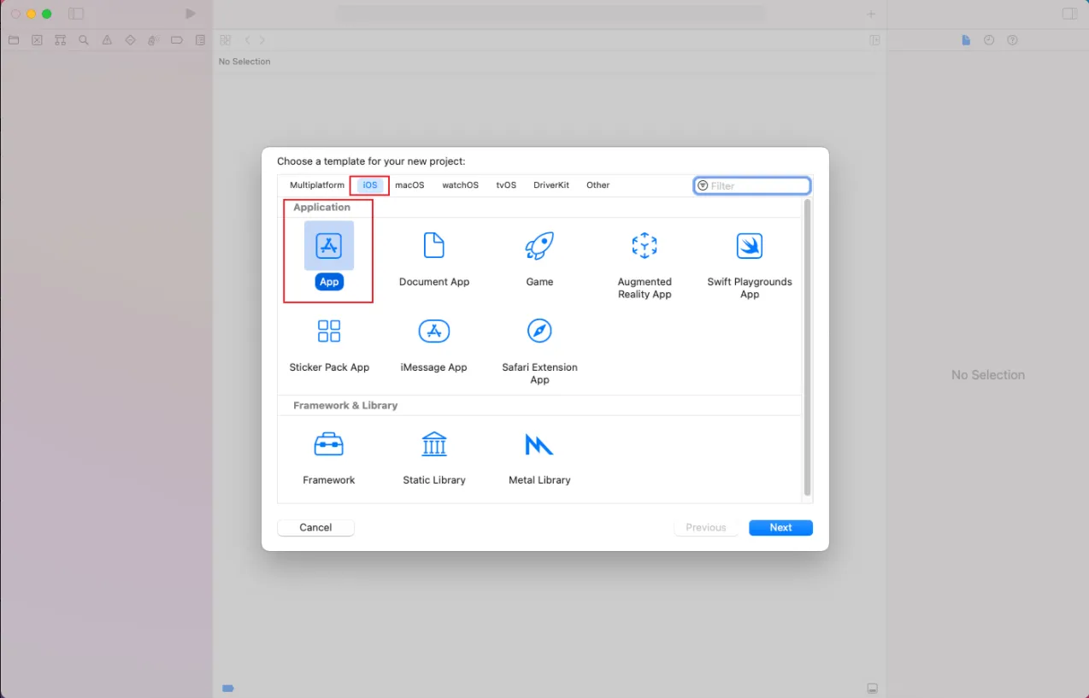Screen dimensions: 1089x698
Task: Click the add editor split icon
Action: [874, 40]
